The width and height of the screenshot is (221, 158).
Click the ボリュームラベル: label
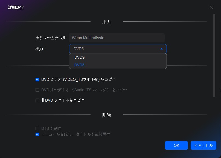51,38
